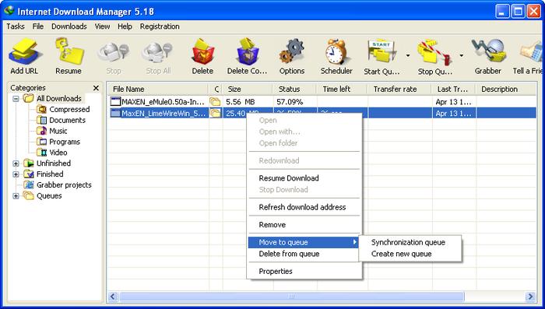Click the Grabber projects tree icon
This screenshot has width=545, height=309.
coord(29,184)
